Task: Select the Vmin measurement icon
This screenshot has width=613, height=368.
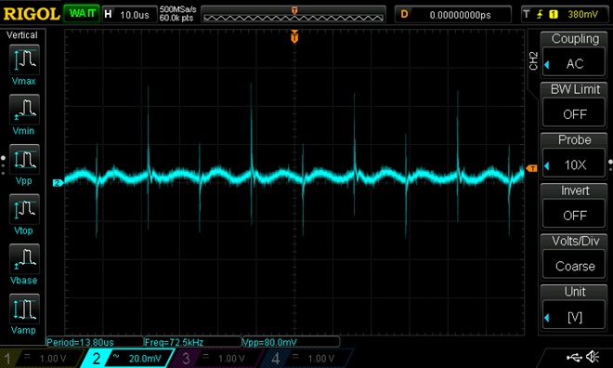Action: pyautogui.click(x=24, y=109)
